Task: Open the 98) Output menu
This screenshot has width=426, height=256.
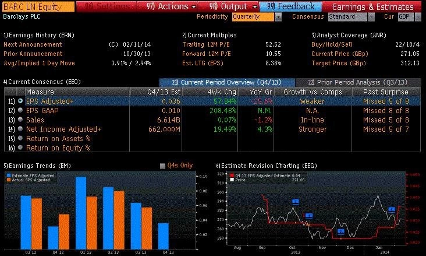Action: (233, 6)
